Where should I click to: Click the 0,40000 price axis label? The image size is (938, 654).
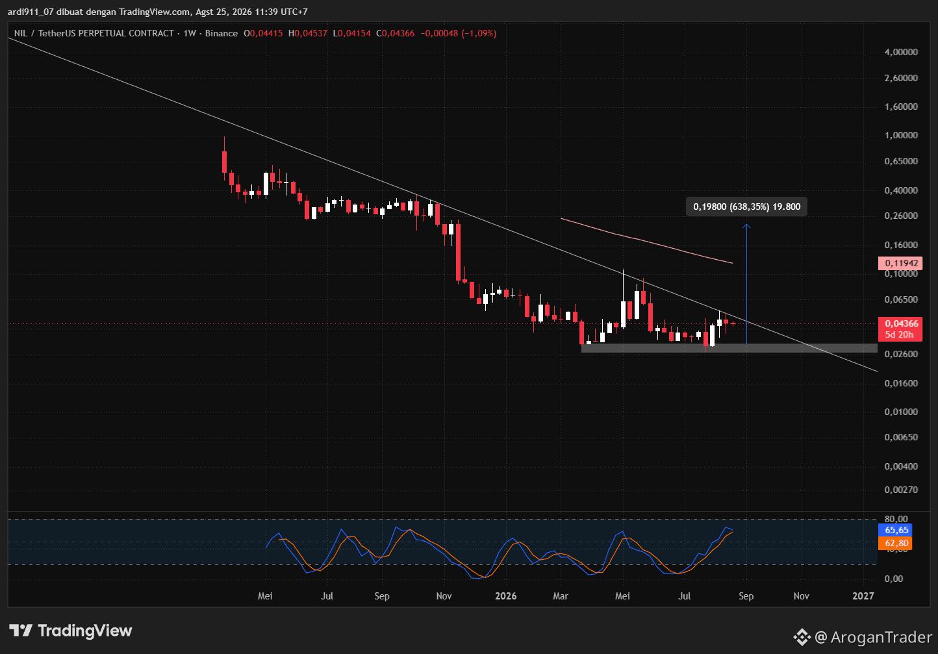[x=901, y=190]
